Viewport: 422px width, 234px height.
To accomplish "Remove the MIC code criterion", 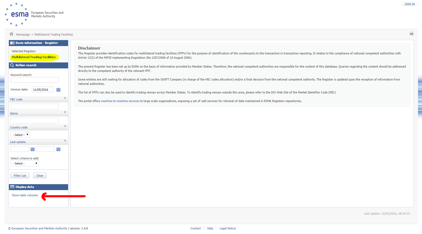I will [65, 98].
